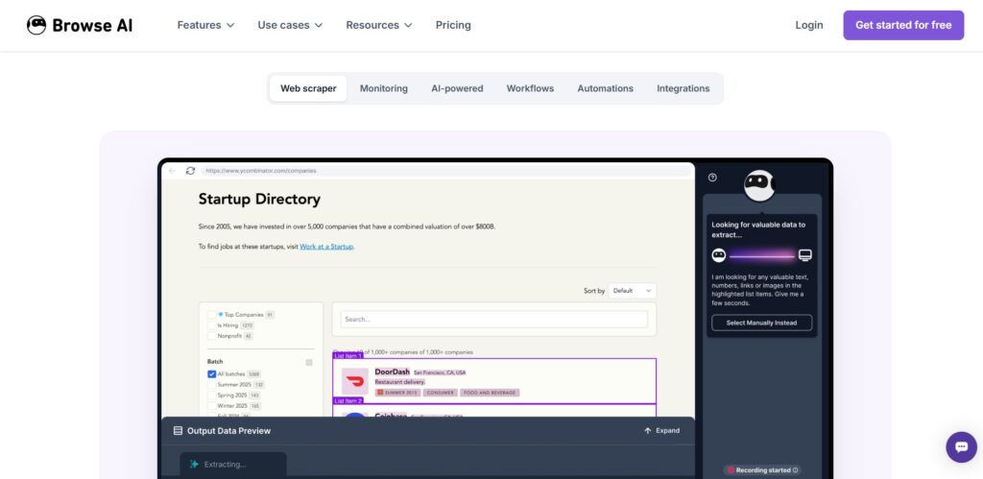Open the chat support widget
This screenshot has height=479, width=983.
pos(961,447)
